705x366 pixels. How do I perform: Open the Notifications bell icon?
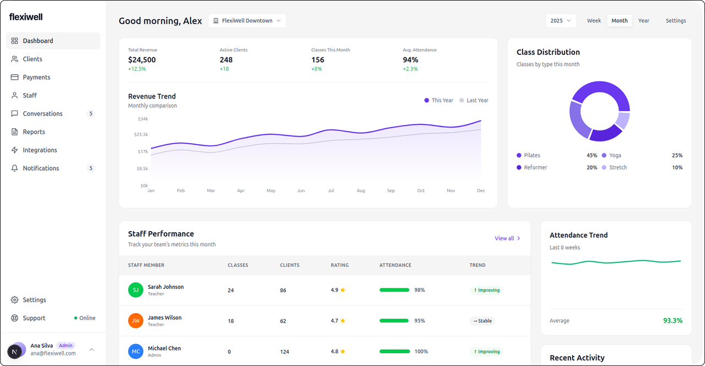point(14,168)
